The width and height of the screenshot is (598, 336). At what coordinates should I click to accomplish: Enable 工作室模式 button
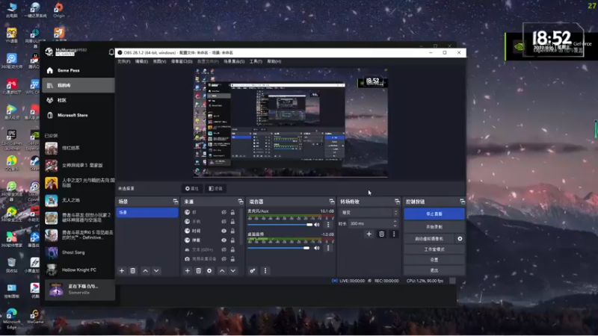coord(434,249)
